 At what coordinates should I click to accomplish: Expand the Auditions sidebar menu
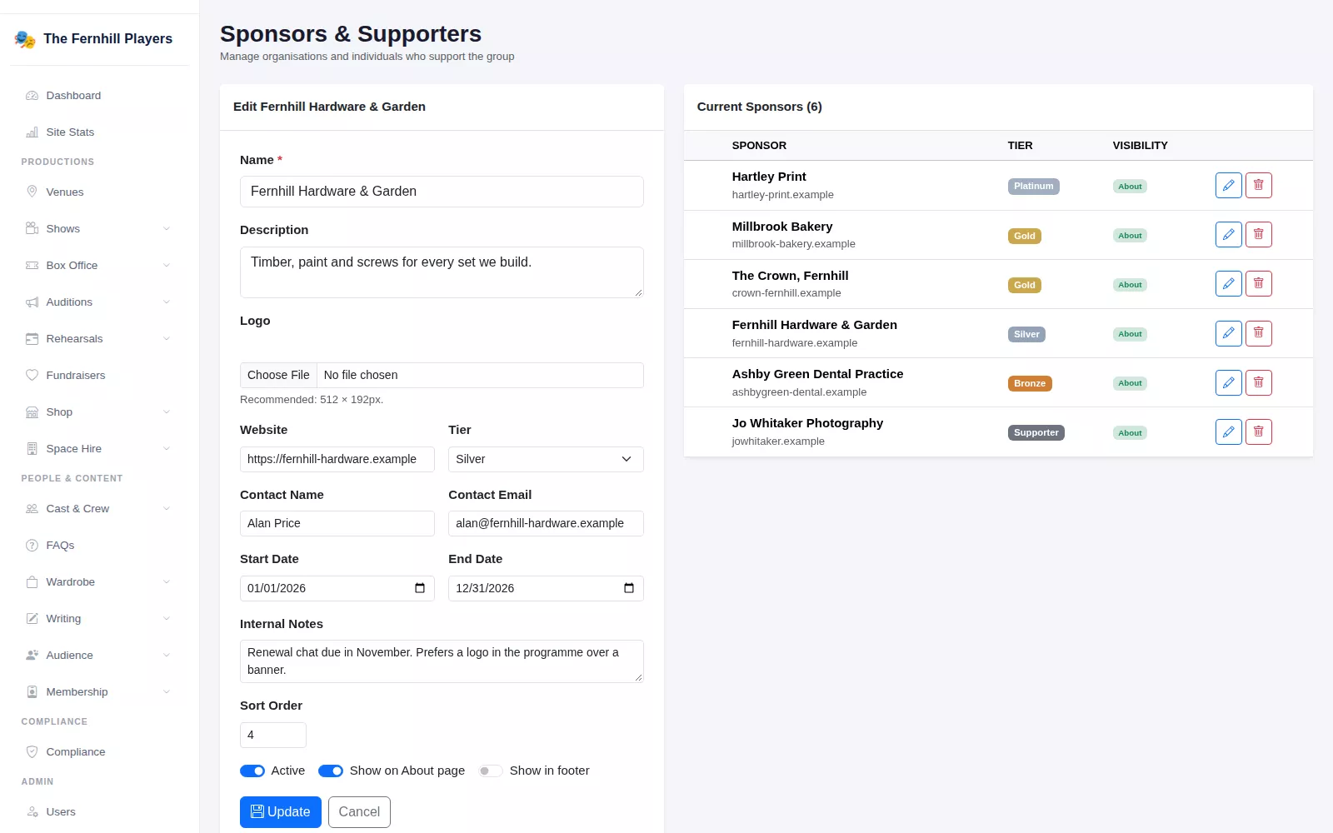coord(100,302)
